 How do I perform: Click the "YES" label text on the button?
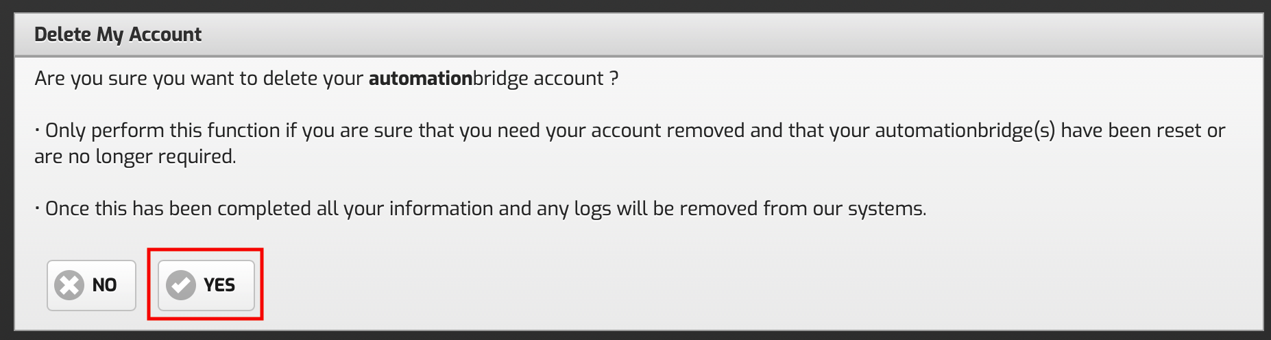219,285
